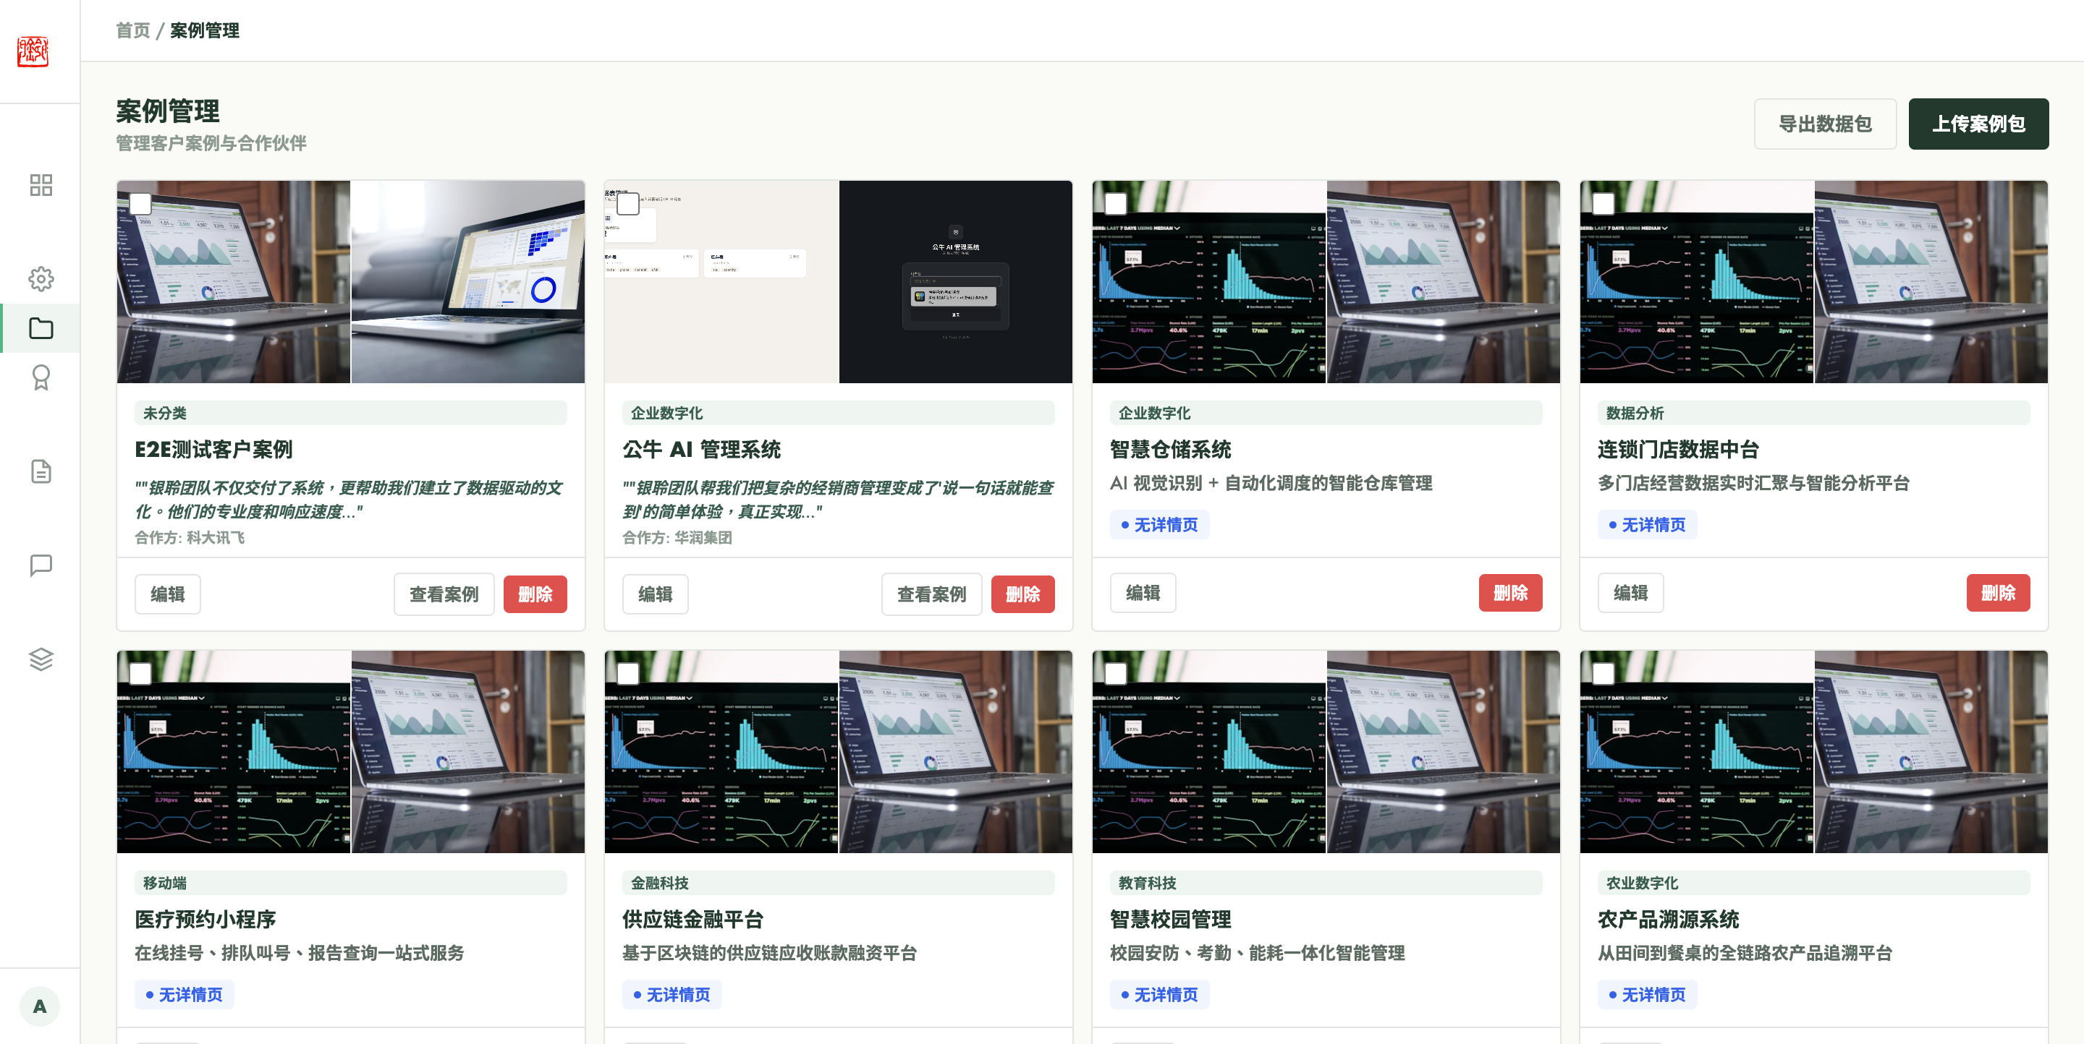Click the 智慧校园管理 title
The height and width of the screenshot is (1044, 2084).
coord(1171,920)
